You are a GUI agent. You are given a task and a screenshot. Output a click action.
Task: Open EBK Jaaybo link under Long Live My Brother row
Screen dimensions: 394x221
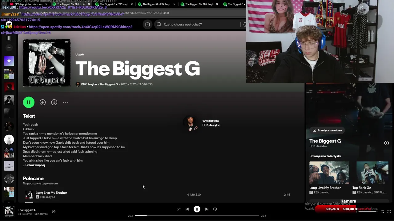(x=47, y=197)
